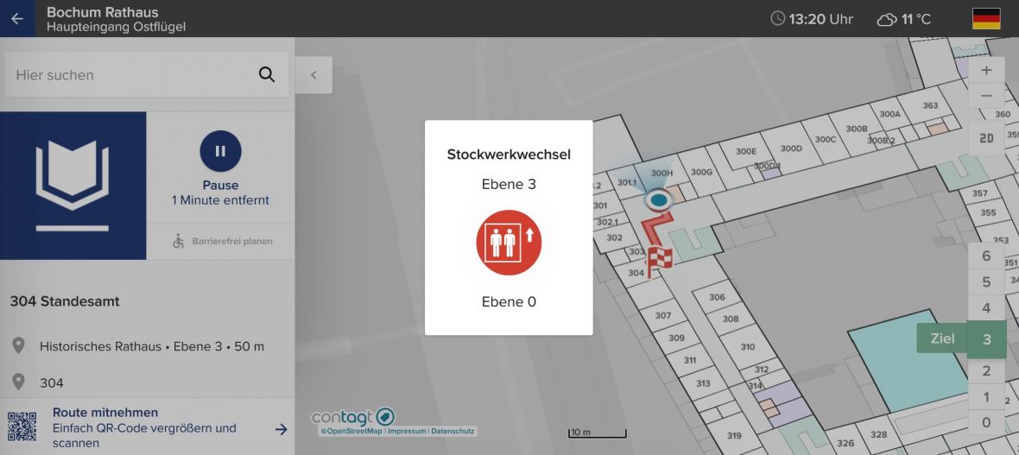Click the magnifier search icon
This screenshot has height=455, width=1019.
click(x=267, y=75)
